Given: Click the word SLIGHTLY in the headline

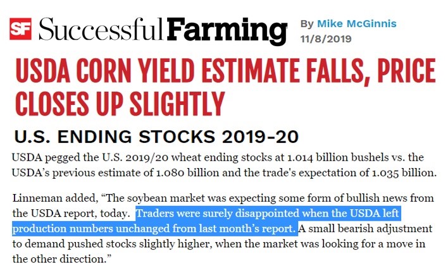Looking at the screenshot, I should (x=177, y=103).
